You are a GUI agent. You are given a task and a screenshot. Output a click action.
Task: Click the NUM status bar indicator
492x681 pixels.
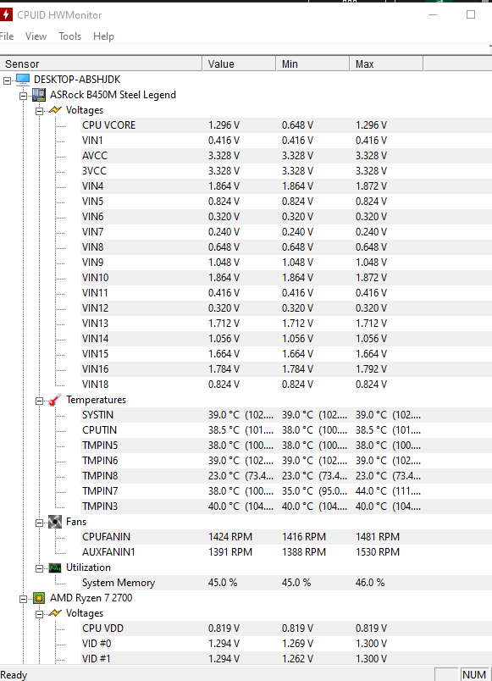pyautogui.click(x=473, y=674)
